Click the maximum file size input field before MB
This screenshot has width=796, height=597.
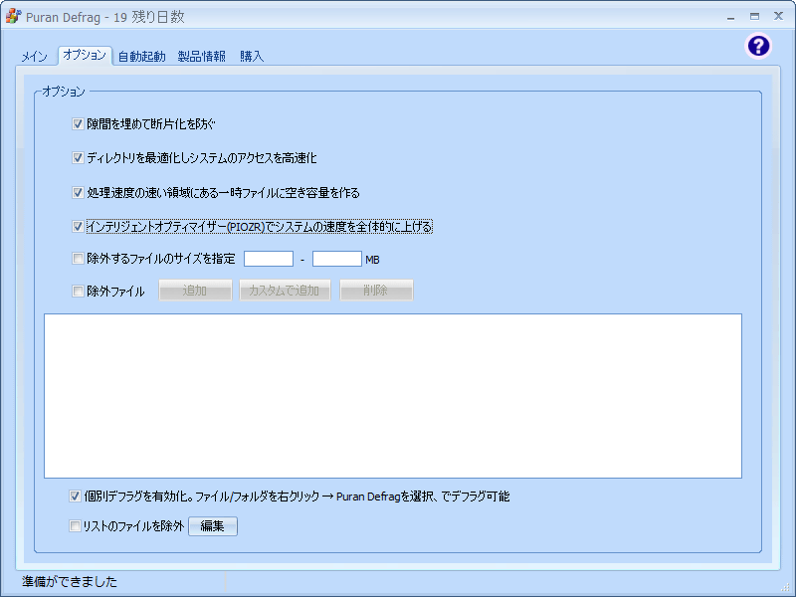tap(337, 259)
